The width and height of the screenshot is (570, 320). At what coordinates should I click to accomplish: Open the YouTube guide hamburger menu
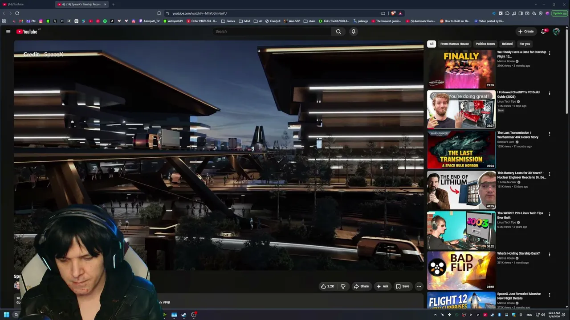point(8,32)
